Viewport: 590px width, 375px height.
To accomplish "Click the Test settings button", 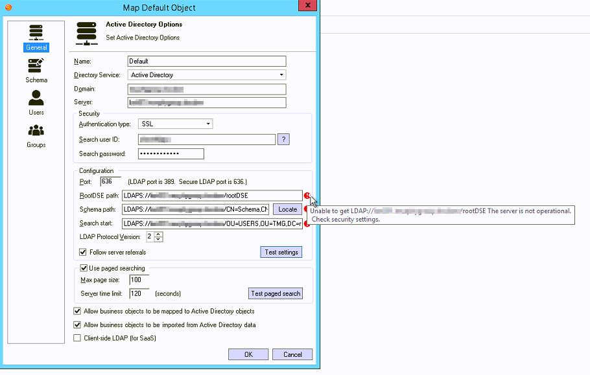I will pyautogui.click(x=281, y=253).
